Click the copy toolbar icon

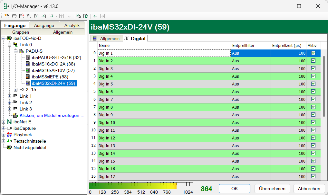[78, 16]
